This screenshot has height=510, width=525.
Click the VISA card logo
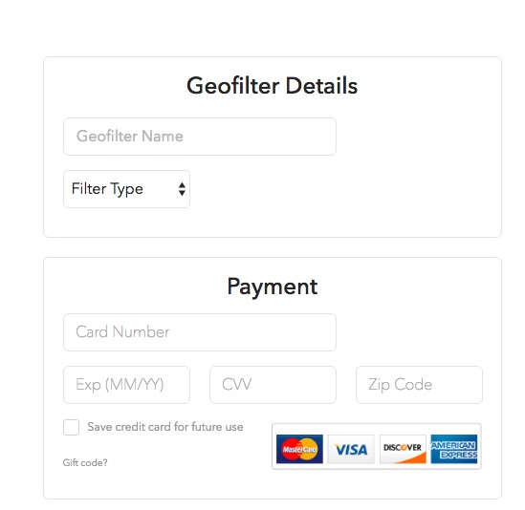351,449
